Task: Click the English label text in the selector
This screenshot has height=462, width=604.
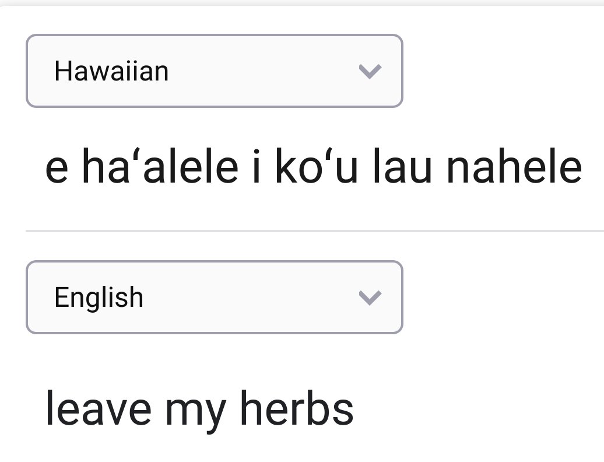Action: [x=99, y=297]
